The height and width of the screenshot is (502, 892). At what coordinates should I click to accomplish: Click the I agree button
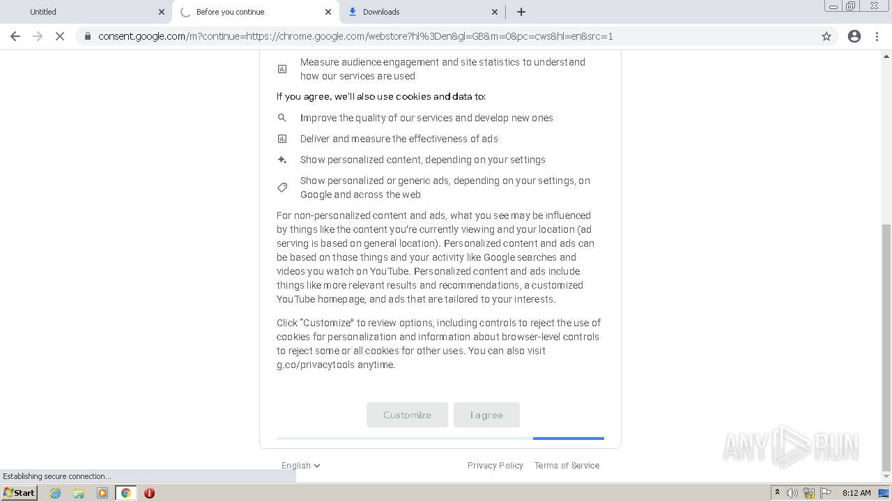(x=486, y=415)
